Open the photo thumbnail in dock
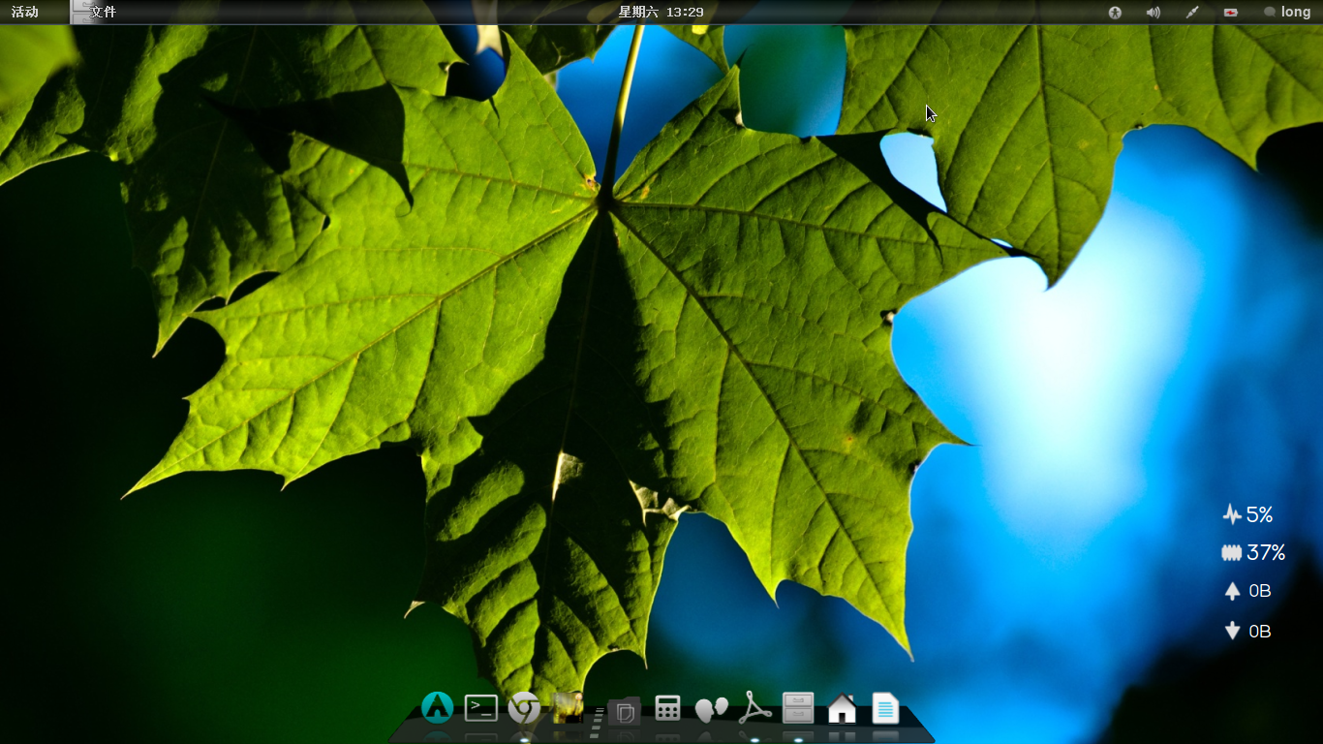The image size is (1323, 744). pyautogui.click(x=568, y=707)
